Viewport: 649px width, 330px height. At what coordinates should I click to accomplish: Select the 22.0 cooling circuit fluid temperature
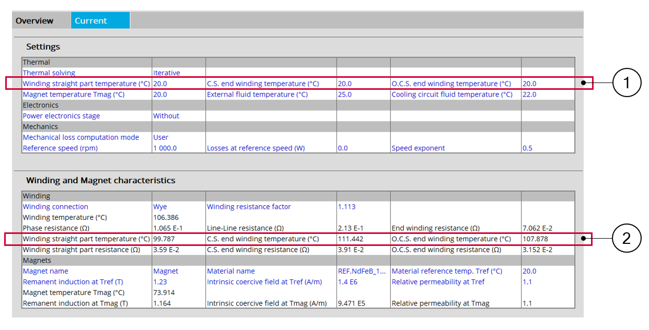point(529,95)
